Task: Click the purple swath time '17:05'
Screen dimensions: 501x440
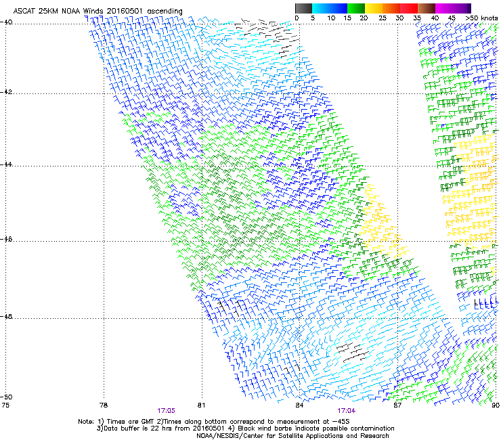Action: tap(166, 411)
